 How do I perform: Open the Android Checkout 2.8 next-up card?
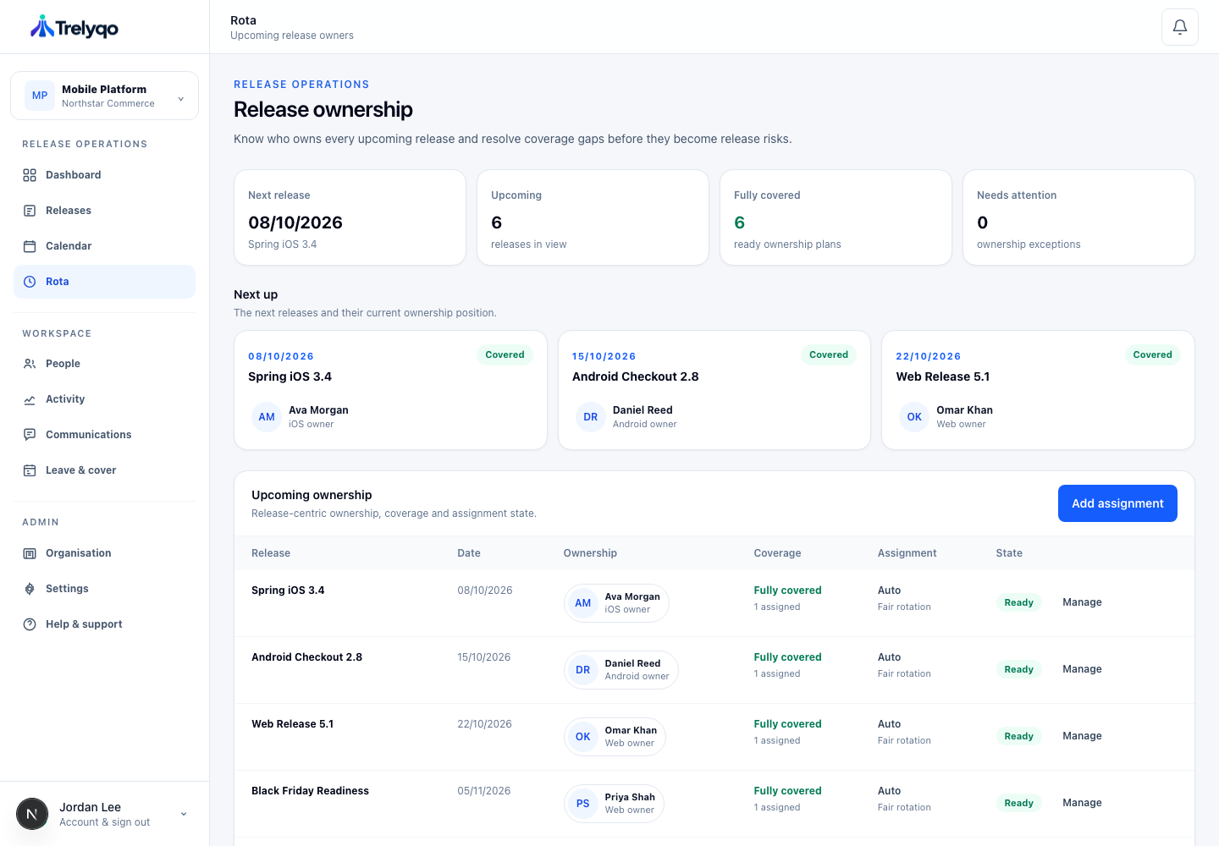(x=714, y=390)
